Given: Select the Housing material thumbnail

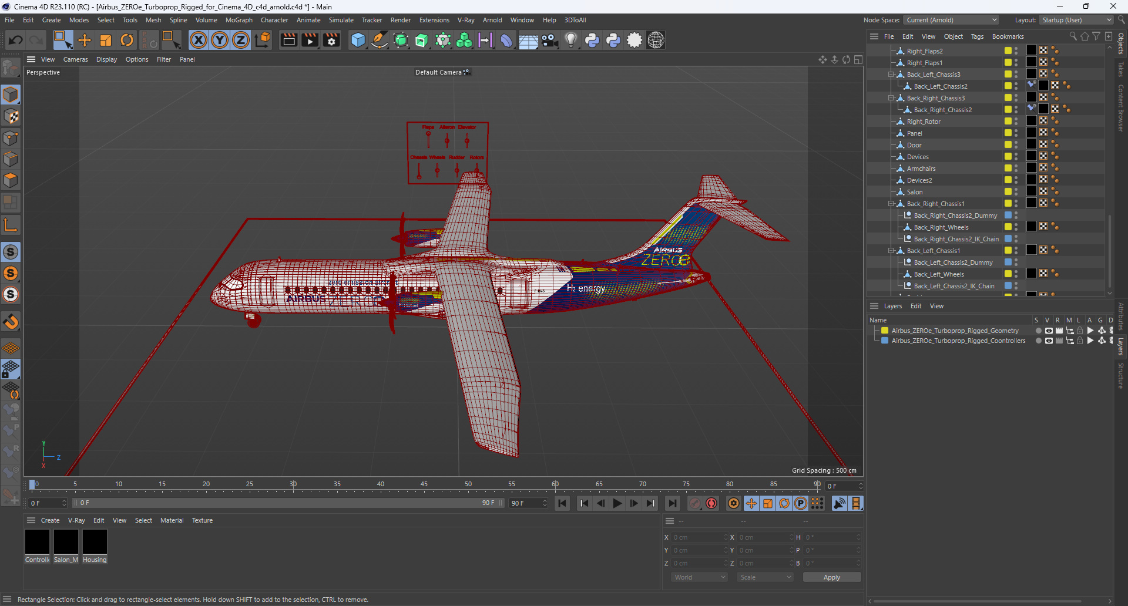Looking at the screenshot, I should coord(95,542).
